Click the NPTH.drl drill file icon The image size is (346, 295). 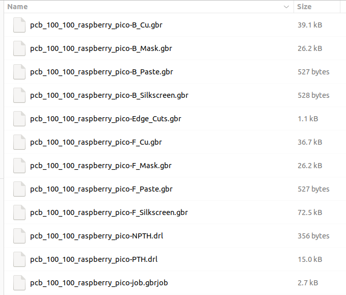(x=19, y=236)
